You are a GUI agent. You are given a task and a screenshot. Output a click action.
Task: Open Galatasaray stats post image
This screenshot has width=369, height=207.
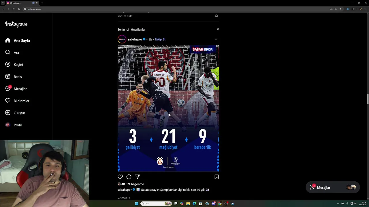168,108
